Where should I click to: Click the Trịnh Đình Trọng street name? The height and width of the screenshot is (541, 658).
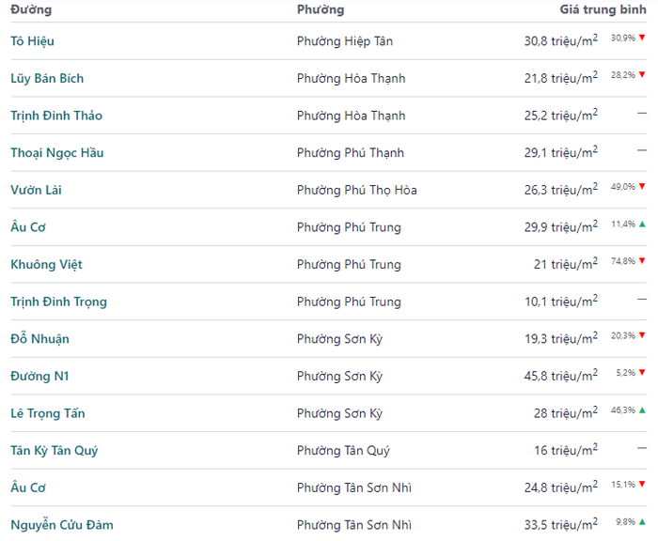coord(58,301)
